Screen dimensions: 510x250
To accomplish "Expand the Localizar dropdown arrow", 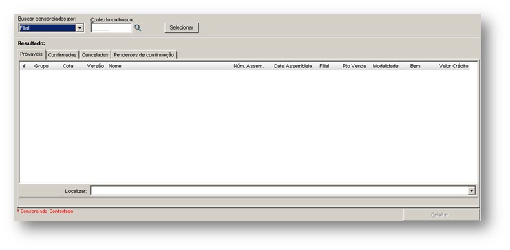I will 471,191.
